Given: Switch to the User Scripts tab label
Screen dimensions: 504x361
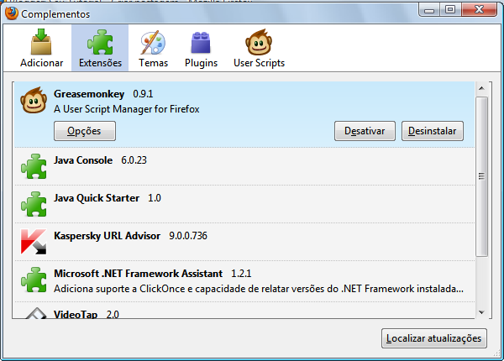Looking at the screenshot, I should (x=259, y=63).
